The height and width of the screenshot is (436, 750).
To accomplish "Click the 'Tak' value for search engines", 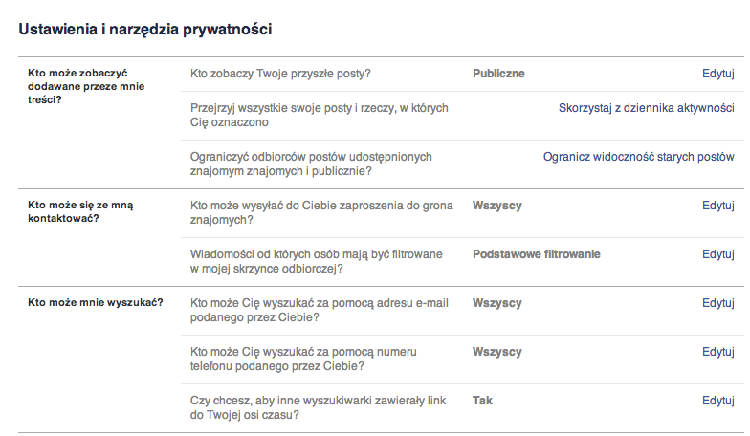I will 482,401.
